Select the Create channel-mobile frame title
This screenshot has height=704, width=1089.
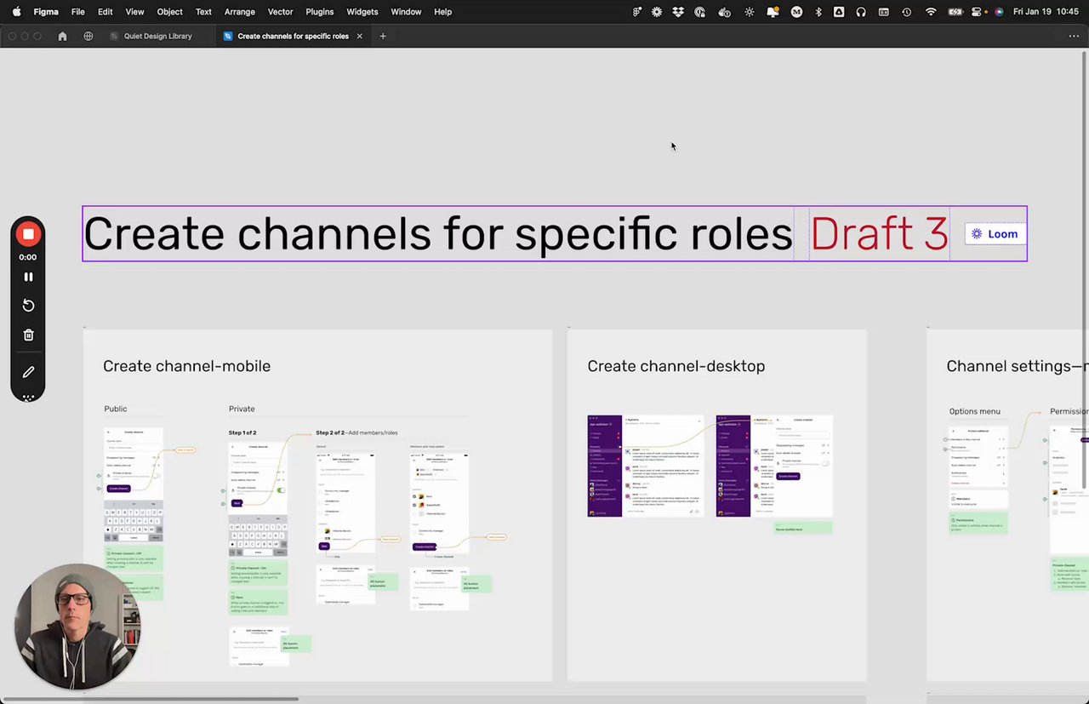(186, 366)
